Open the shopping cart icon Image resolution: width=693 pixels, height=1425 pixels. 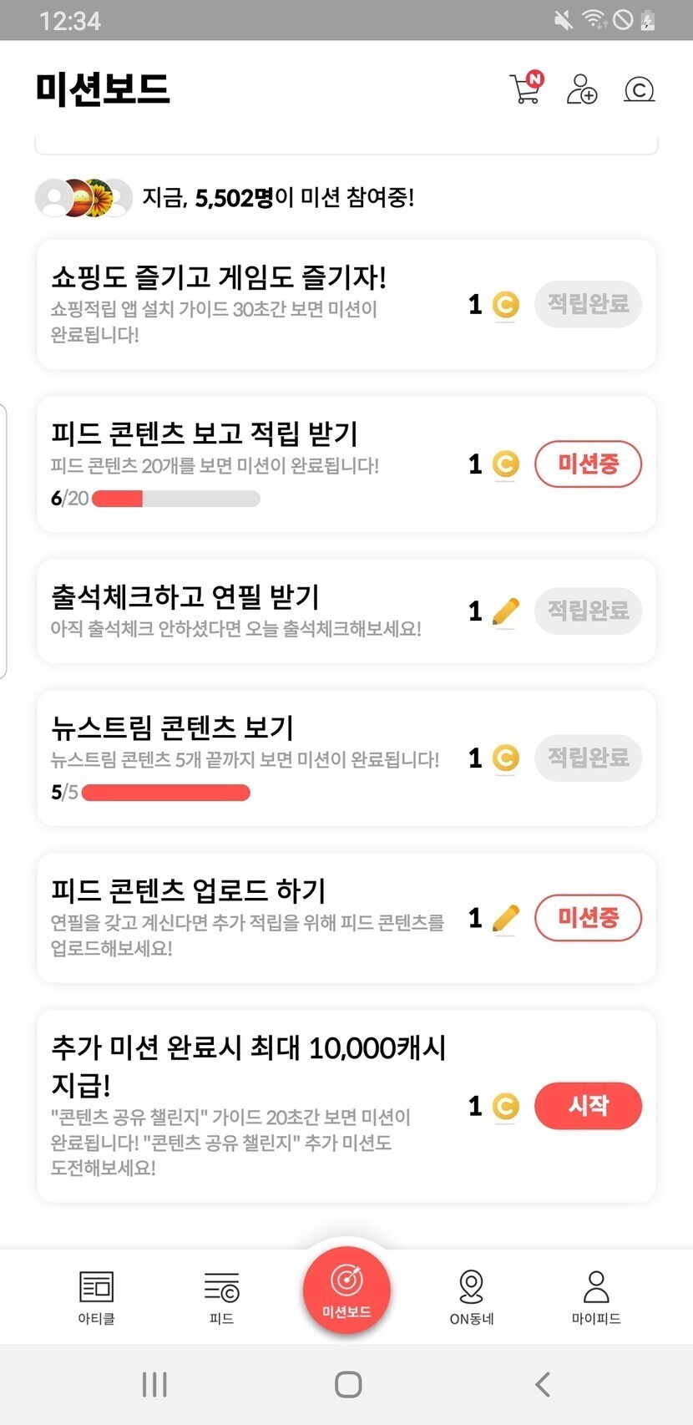point(525,89)
